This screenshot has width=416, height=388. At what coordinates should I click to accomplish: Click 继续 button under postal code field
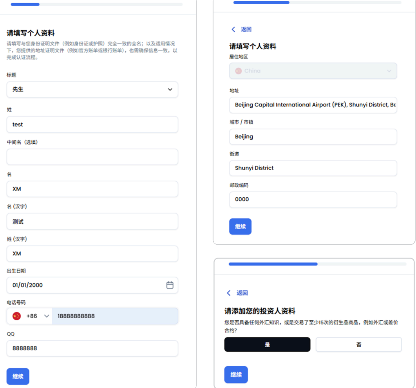[x=241, y=226]
